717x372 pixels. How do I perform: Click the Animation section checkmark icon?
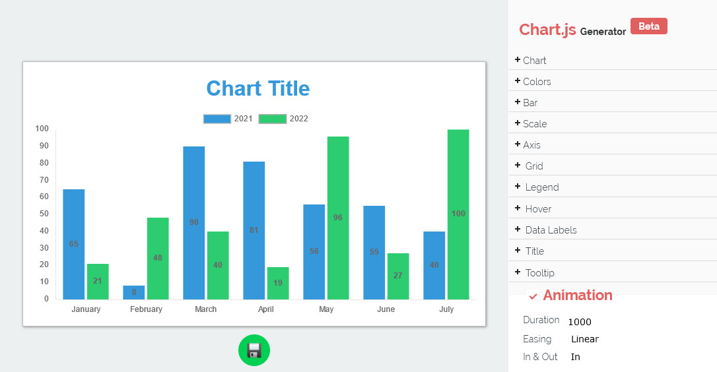point(533,296)
